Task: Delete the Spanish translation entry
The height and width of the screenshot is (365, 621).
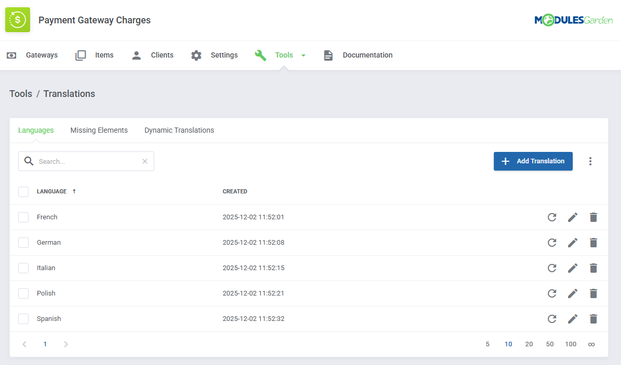Action: 593,319
